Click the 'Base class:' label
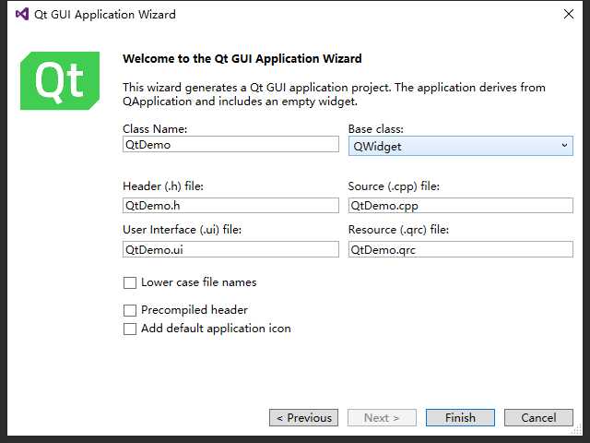590x443 pixels. 376,129
